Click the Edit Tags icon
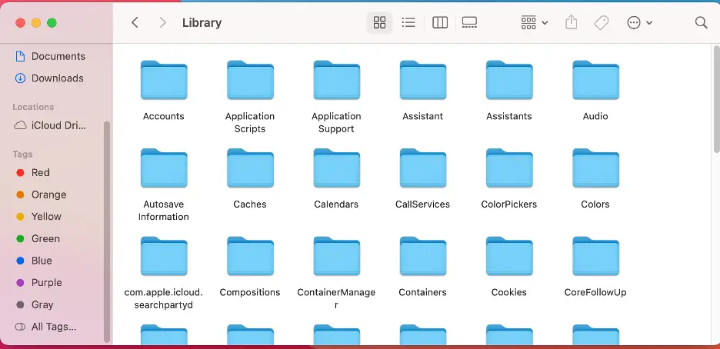720x349 pixels. click(x=601, y=22)
